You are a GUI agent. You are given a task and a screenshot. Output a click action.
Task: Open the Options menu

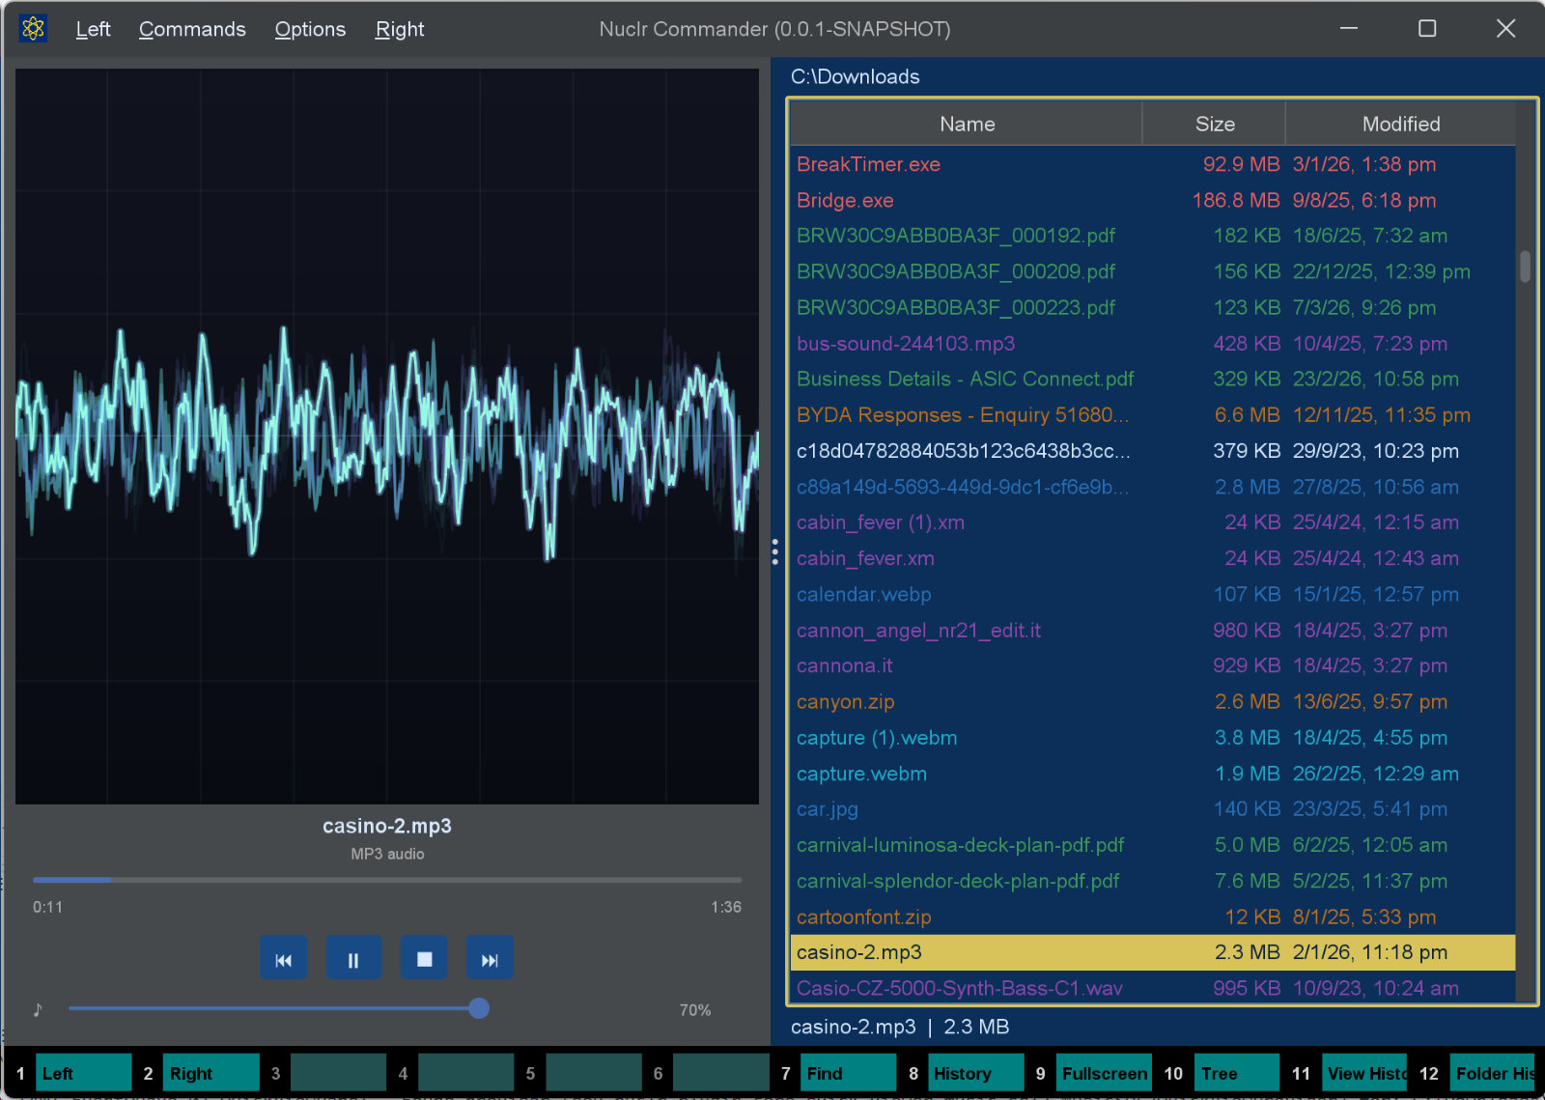pos(310,29)
